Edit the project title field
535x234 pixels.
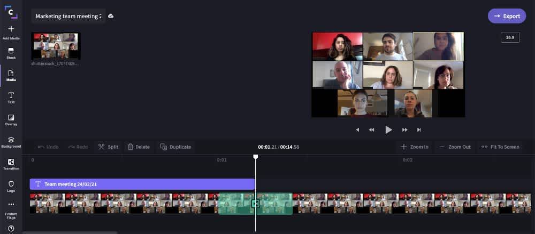(x=68, y=16)
